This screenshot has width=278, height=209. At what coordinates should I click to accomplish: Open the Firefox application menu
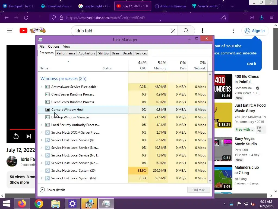271,17
